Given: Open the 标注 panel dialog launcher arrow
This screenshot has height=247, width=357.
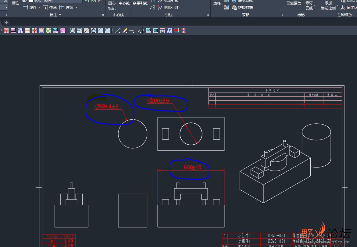Looking at the screenshot, I should pos(103,15).
